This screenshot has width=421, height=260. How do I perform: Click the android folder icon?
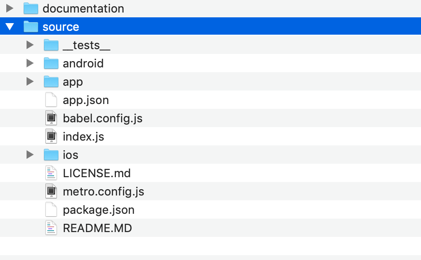point(51,63)
